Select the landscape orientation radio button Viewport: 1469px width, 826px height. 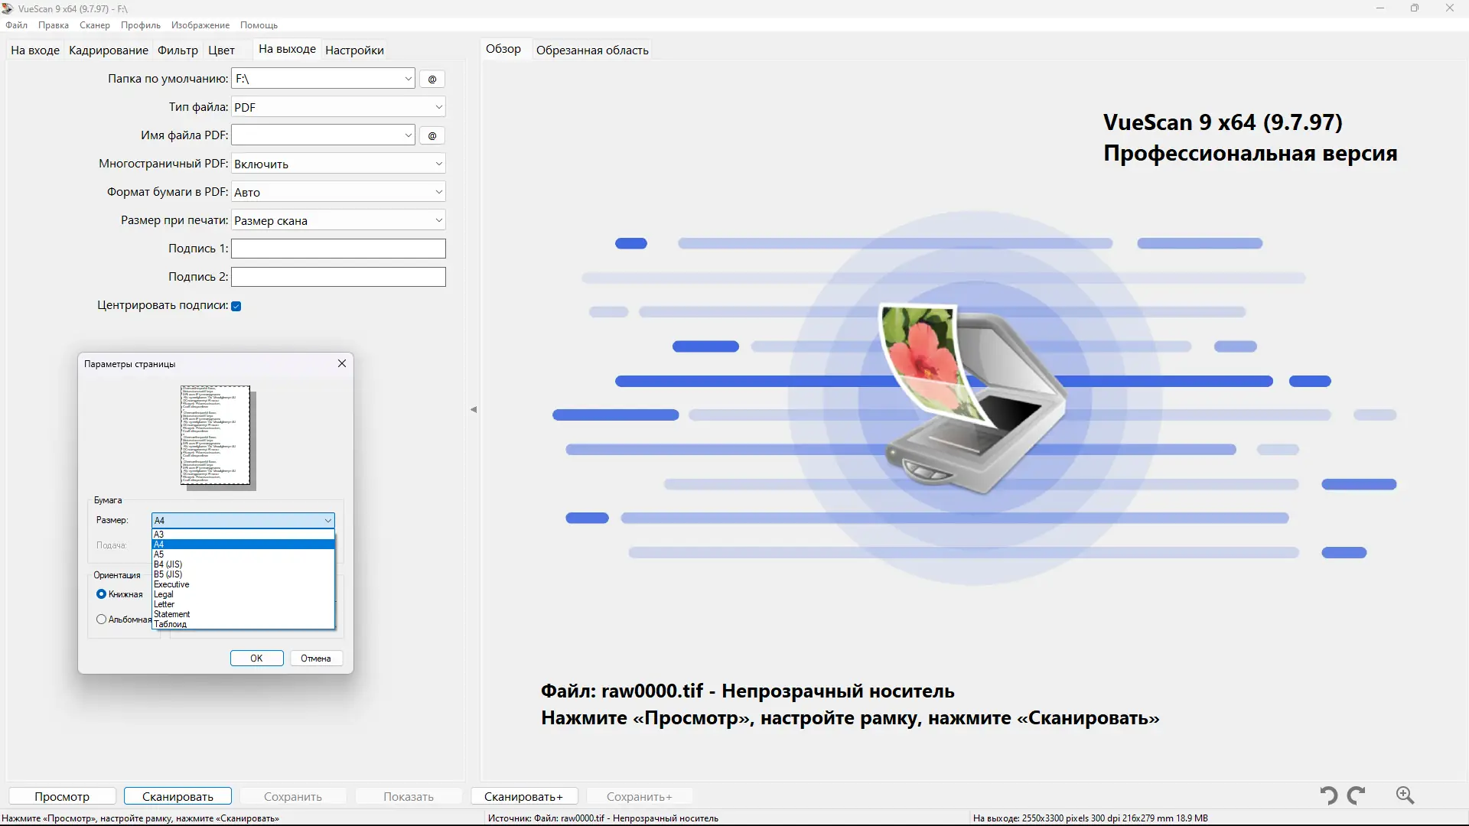click(x=101, y=619)
